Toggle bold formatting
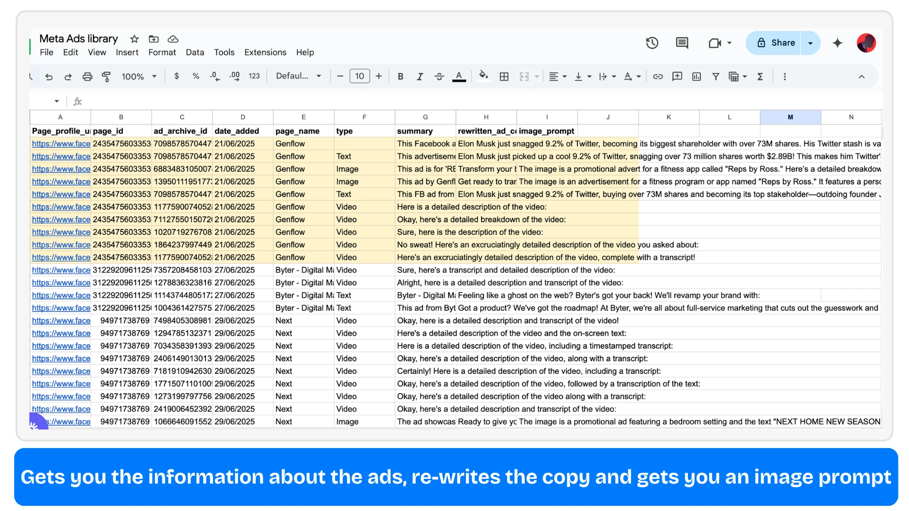Screen dimensions: 909x511 (401, 77)
